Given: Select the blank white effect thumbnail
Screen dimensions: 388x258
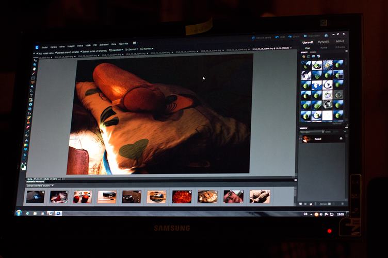Looking at the screenshot, I should pyautogui.click(x=327, y=115).
